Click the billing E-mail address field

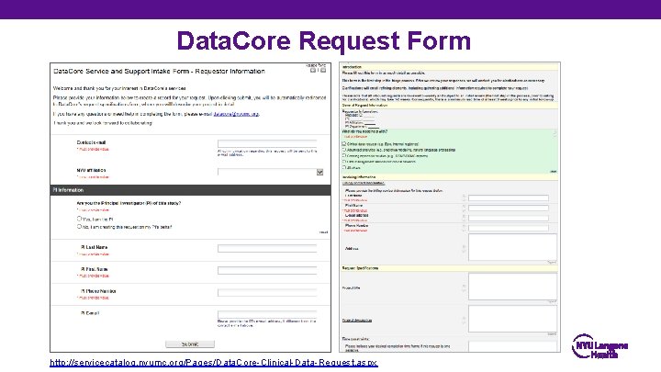tap(509, 218)
